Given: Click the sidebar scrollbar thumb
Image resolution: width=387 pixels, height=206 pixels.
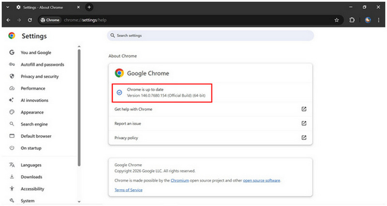Looking at the screenshot, I should [x=79, y=108].
